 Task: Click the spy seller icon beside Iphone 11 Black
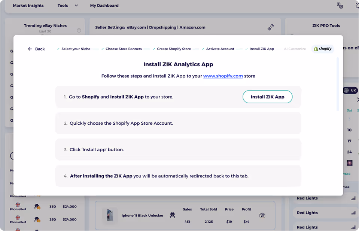point(172,215)
